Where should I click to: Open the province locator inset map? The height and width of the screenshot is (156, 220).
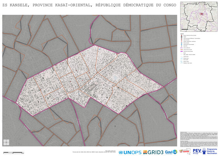pos(199,17)
